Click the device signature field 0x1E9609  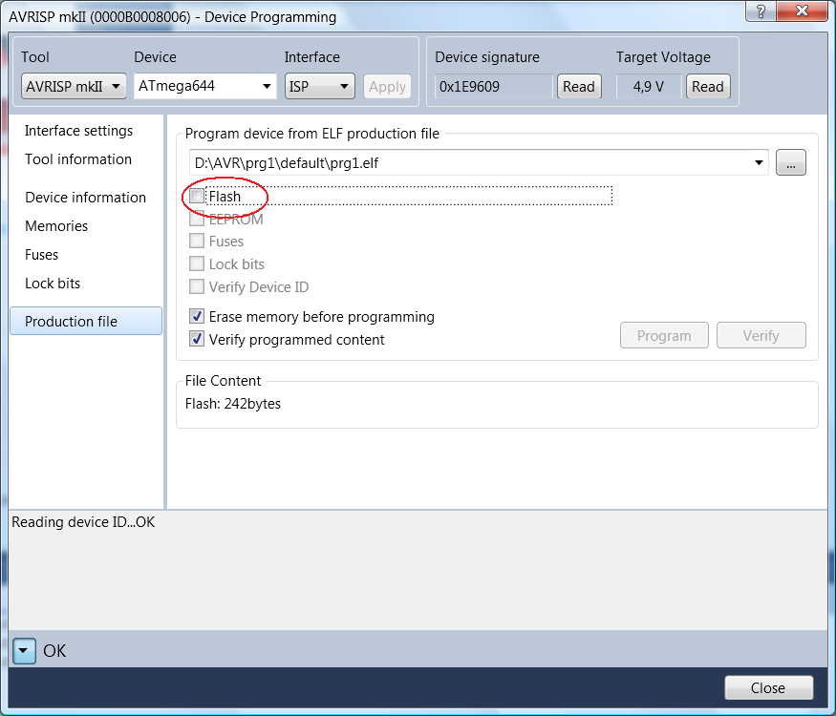click(493, 86)
